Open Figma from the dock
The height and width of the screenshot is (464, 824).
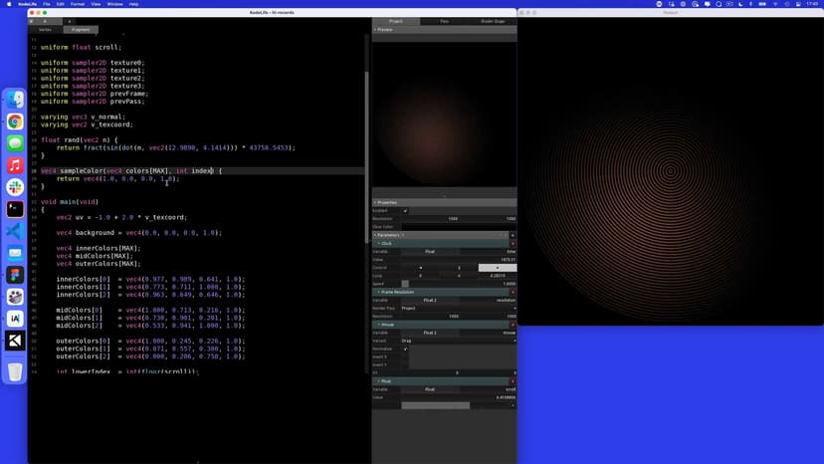(15, 275)
